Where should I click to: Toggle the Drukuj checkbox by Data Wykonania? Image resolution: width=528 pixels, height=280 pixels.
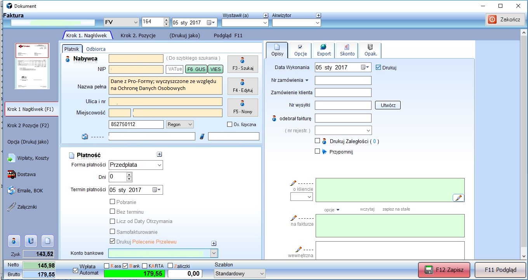tap(379, 67)
